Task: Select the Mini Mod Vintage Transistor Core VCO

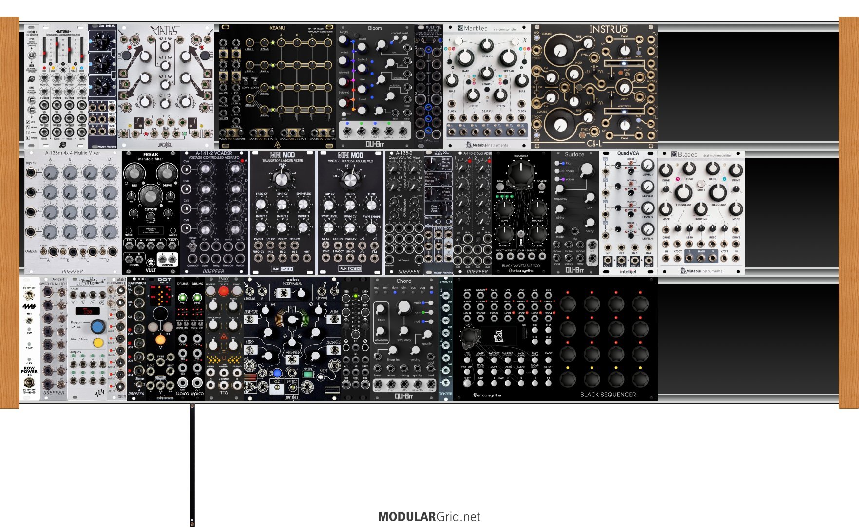Action: [350, 212]
